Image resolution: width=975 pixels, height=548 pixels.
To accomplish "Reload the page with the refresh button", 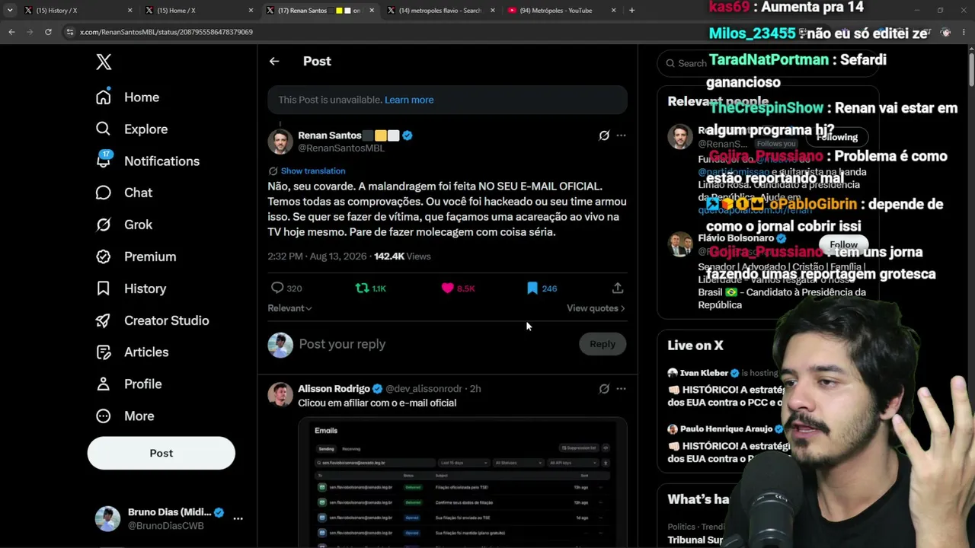I will point(48,32).
